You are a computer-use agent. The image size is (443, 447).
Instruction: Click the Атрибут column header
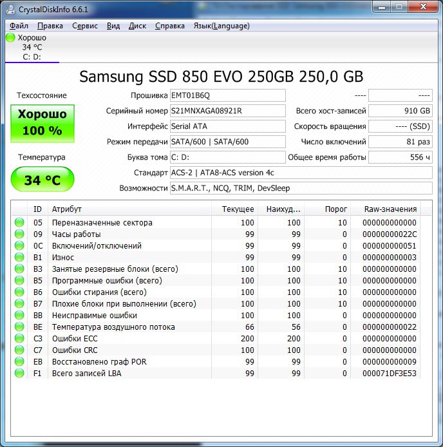pyautogui.click(x=129, y=209)
